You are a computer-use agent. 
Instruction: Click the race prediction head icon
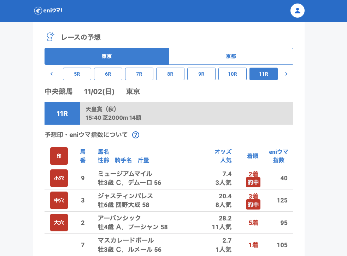[x=51, y=37]
